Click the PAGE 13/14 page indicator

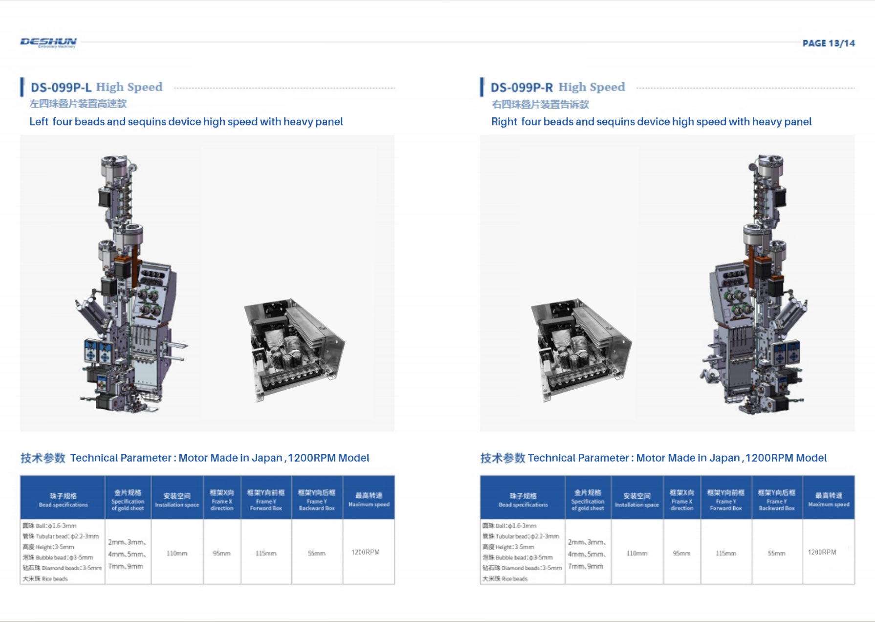coord(829,43)
